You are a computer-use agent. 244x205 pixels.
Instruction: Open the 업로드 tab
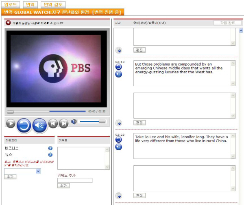tap(11, 4)
